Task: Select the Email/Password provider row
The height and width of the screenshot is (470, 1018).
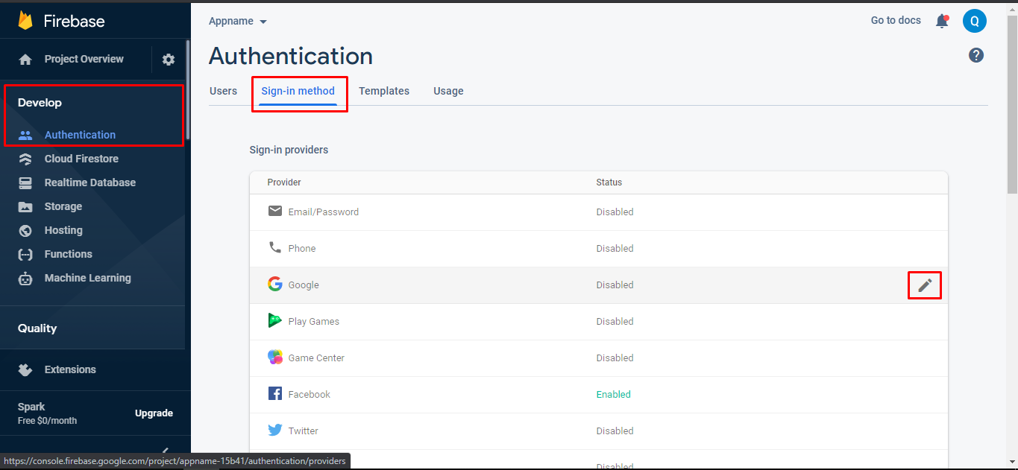Action: tap(324, 212)
